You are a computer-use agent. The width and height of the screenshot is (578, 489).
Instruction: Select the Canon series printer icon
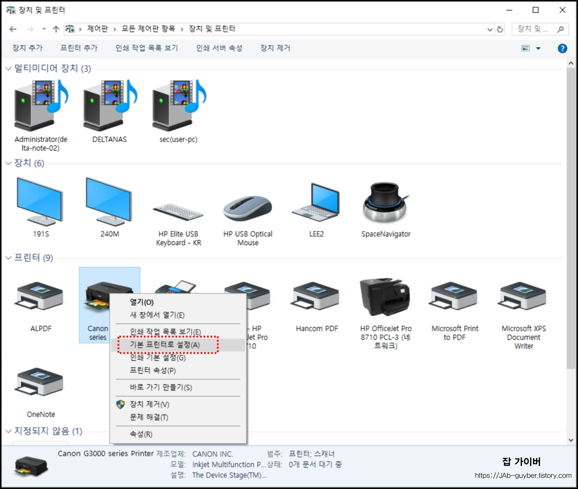[96, 297]
